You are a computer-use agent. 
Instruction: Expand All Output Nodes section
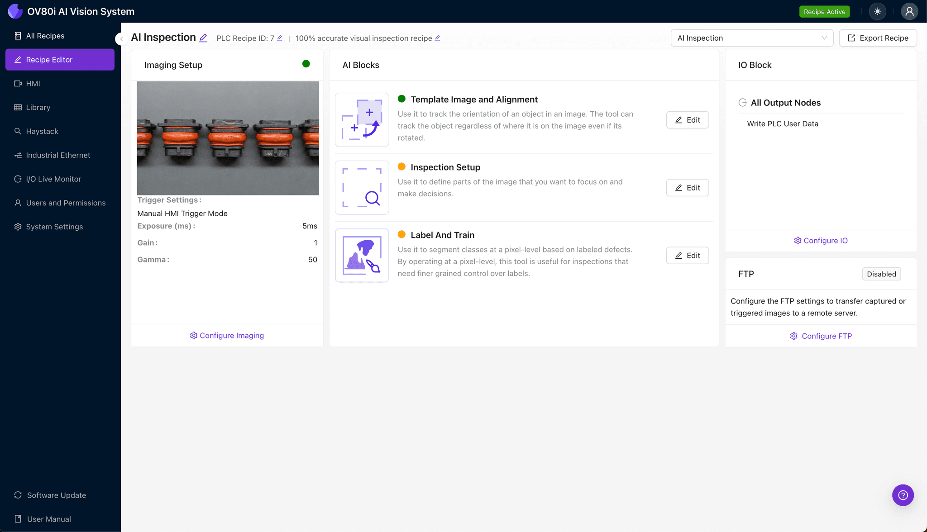point(786,103)
